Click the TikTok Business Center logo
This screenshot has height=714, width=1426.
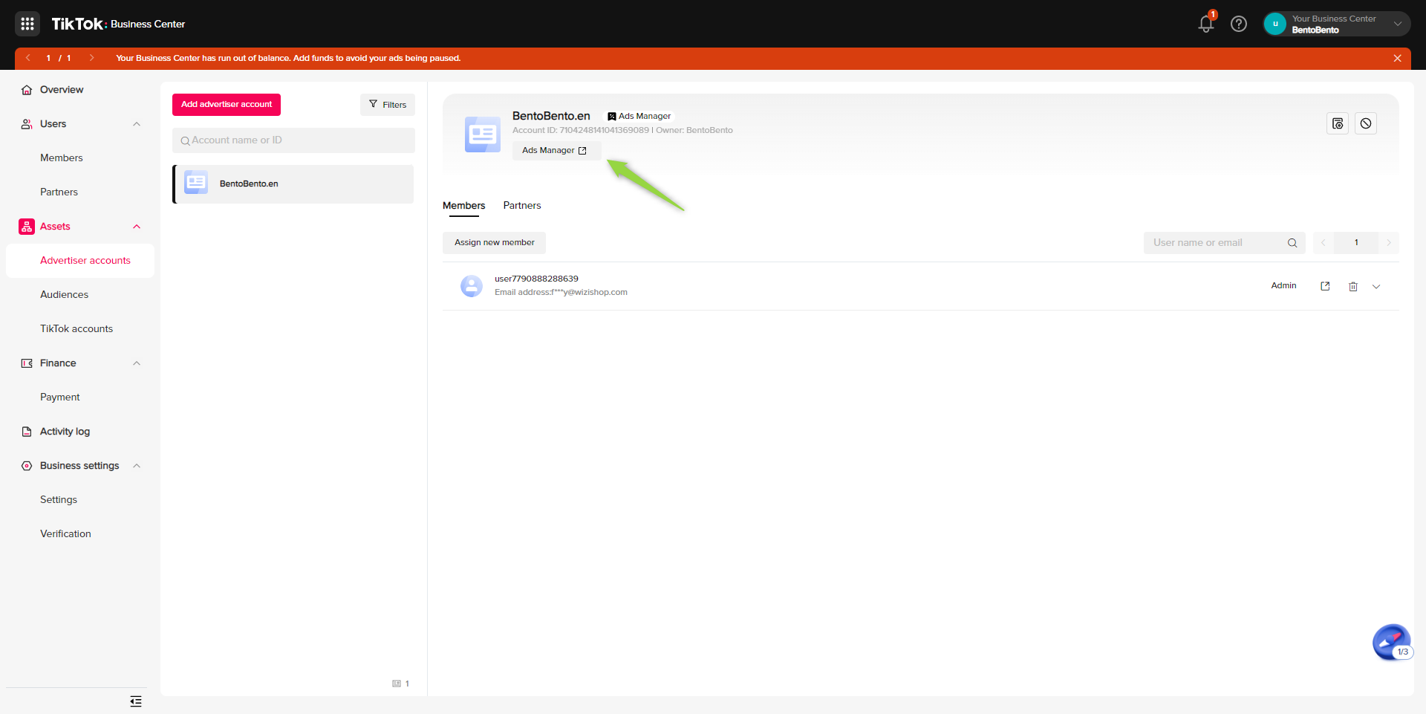click(118, 24)
